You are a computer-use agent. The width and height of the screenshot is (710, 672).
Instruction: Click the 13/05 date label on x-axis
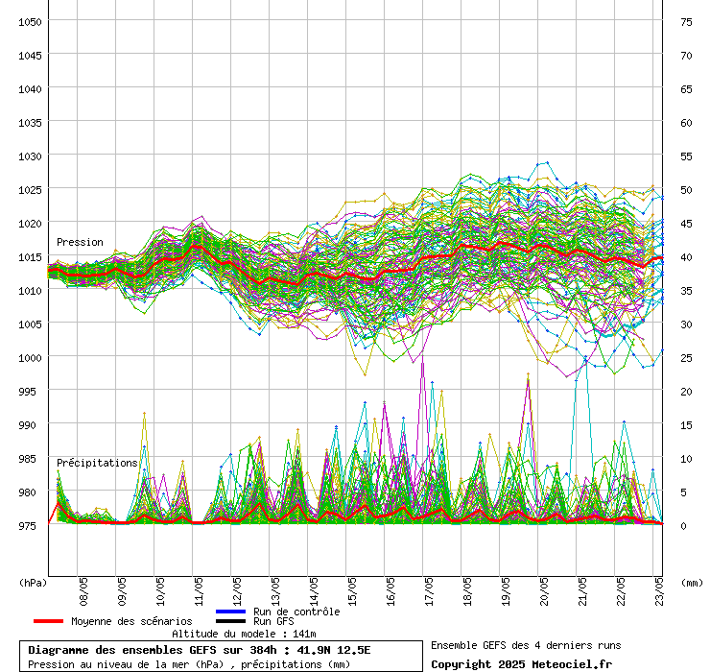(x=275, y=591)
